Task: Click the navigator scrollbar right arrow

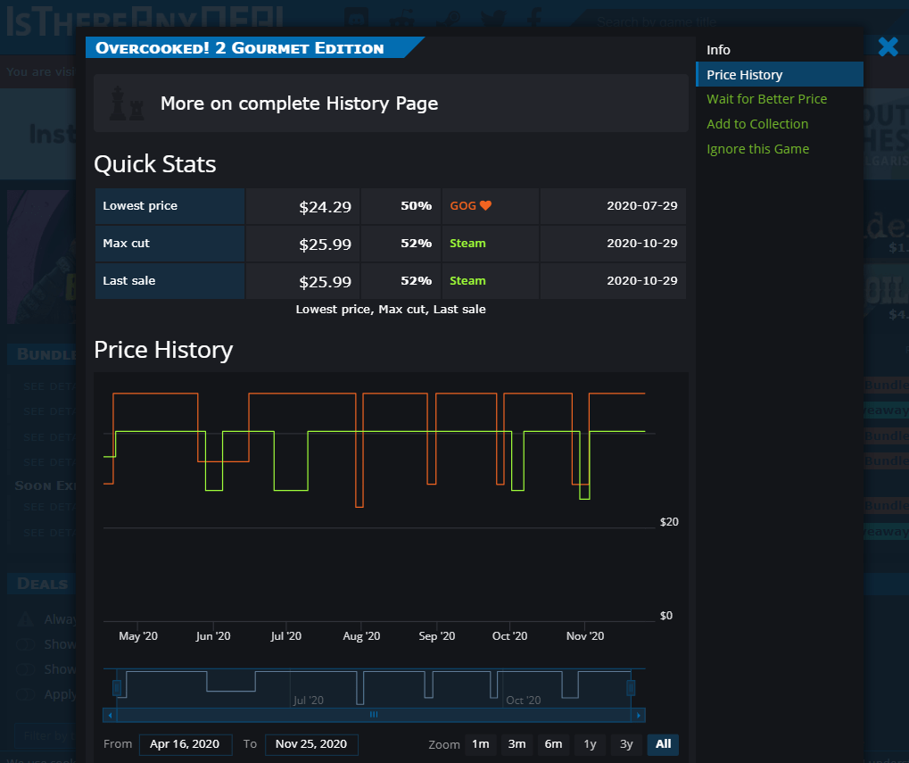Action: [x=639, y=715]
